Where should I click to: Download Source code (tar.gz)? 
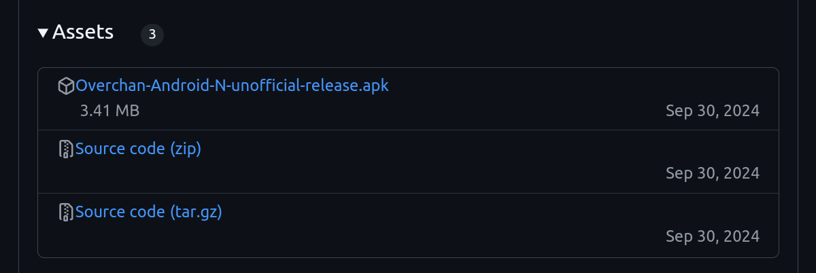[149, 212]
